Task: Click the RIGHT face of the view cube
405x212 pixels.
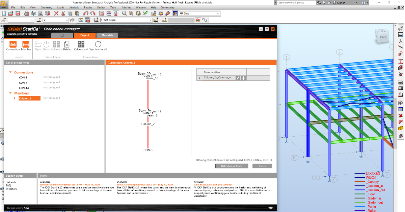Action: point(383,37)
